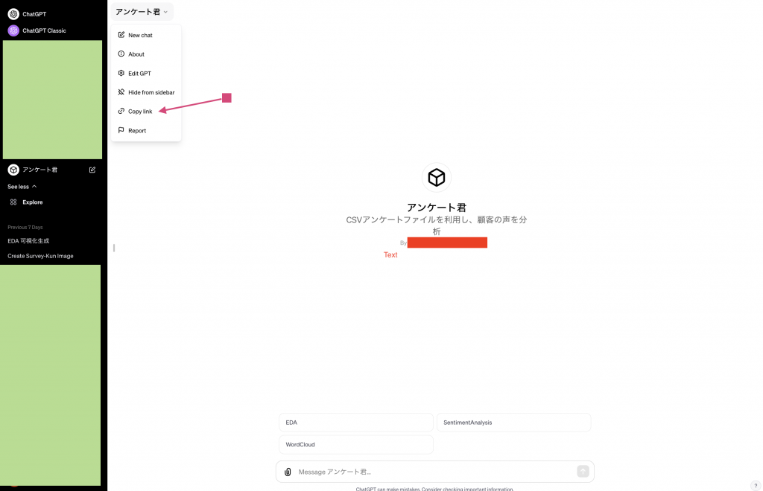Click the ChatGPT logo icon in sidebar
The width and height of the screenshot is (763, 491).
[13, 14]
